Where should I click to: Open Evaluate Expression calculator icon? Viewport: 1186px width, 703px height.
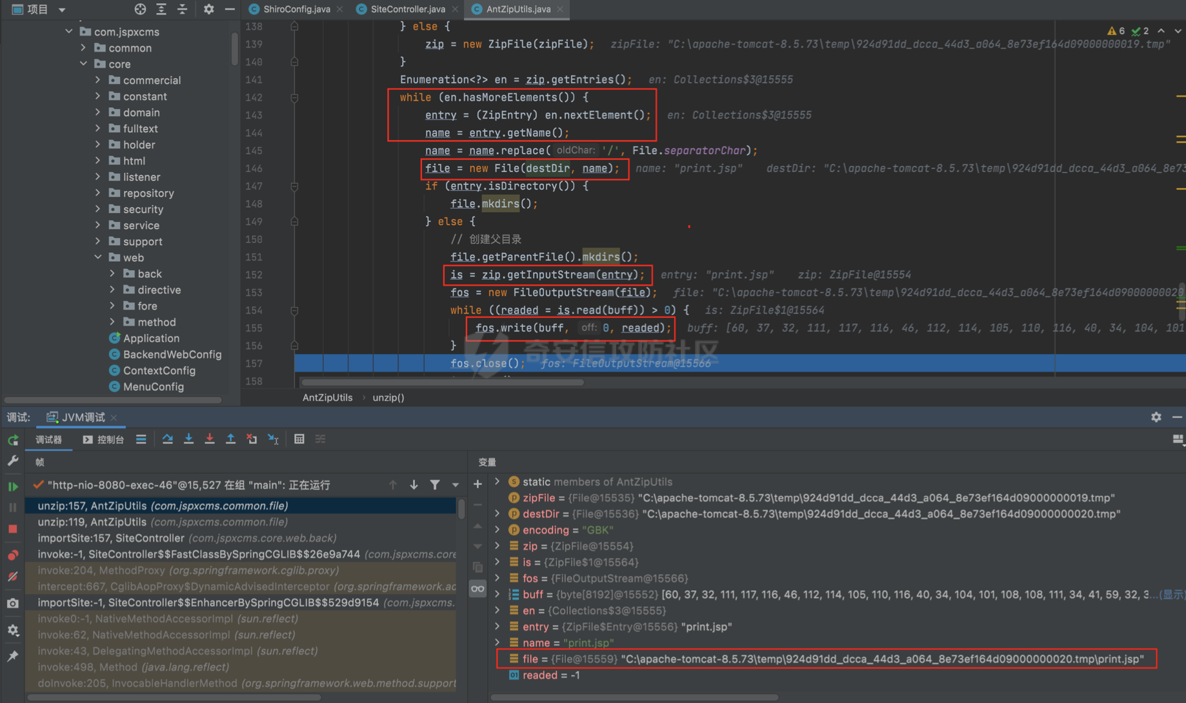[299, 439]
